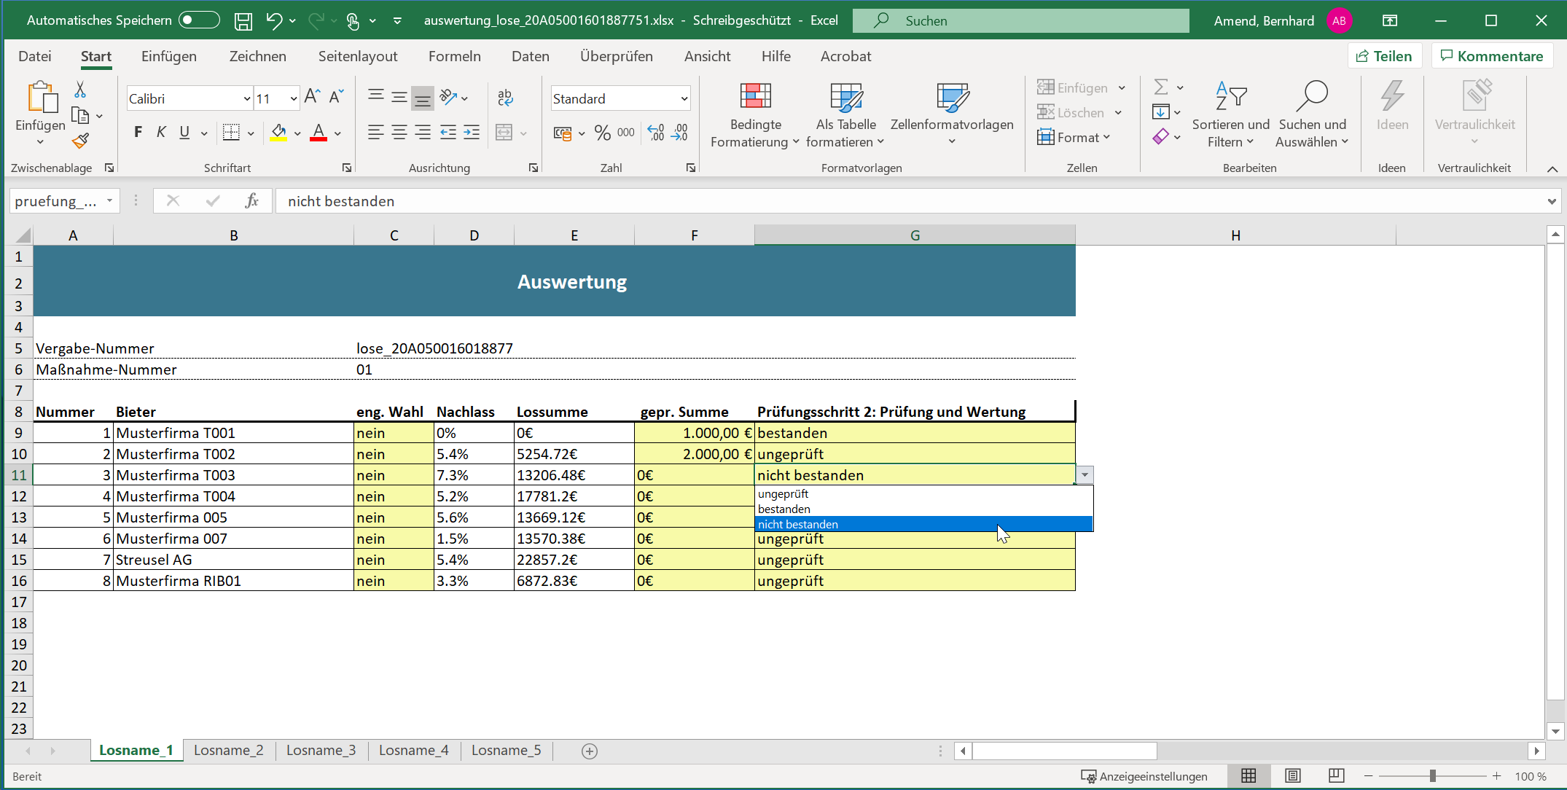Click the AutoSum sigma icon
Image resolution: width=1567 pixels, height=790 pixels.
(x=1161, y=87)
